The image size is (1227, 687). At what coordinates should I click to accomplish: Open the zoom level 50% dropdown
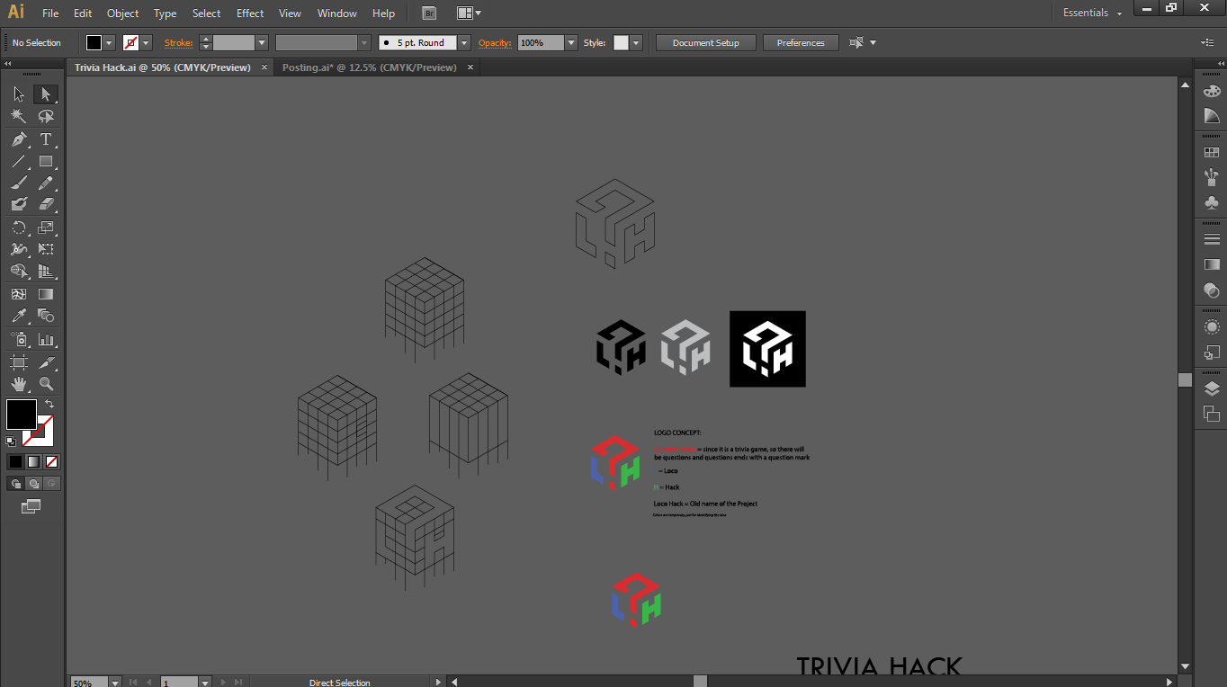tap(114, 683)
